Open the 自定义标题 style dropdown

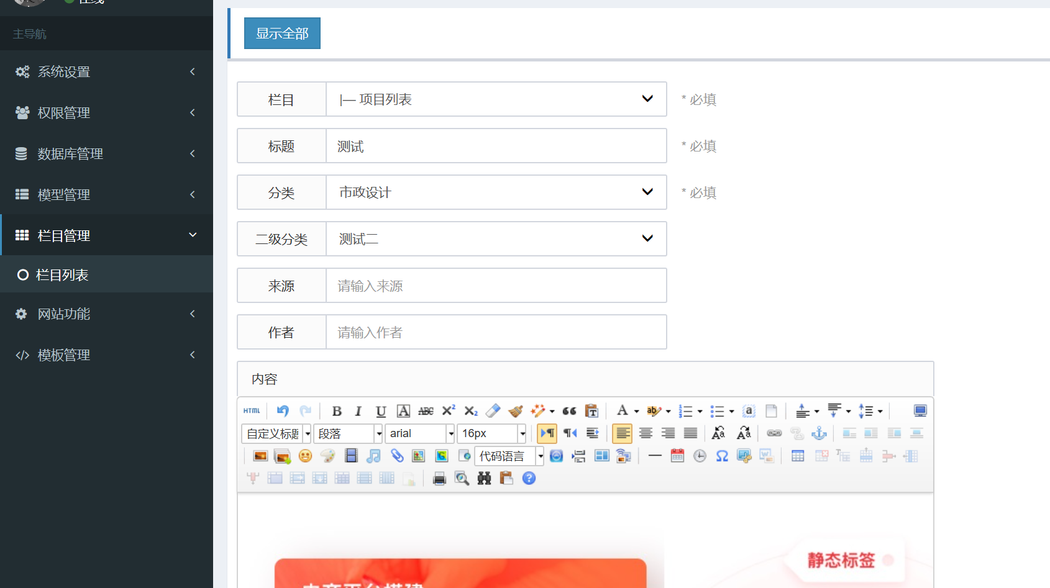pos(276,433)
